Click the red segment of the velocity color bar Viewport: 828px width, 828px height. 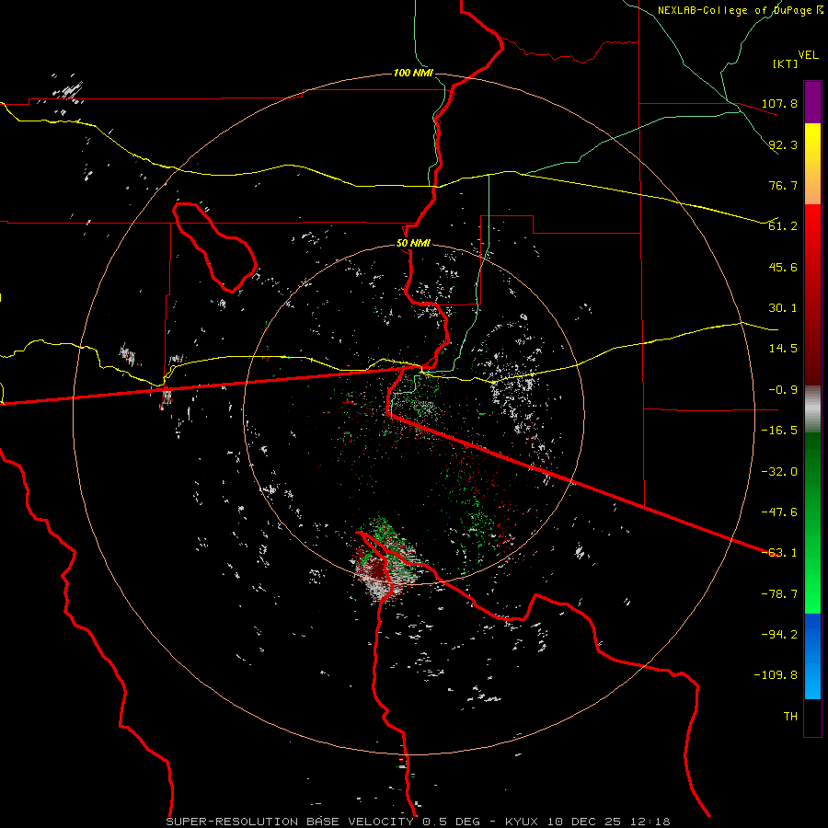pos(812,294)
